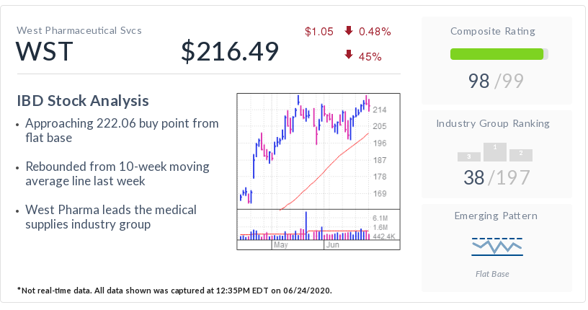Click the Flat Base pattern icon
This screenshot has width=588, height=310.
(x=496, y=247)
